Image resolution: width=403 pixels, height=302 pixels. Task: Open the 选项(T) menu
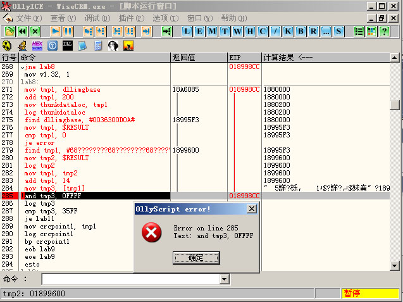click(x=166, y=18)
